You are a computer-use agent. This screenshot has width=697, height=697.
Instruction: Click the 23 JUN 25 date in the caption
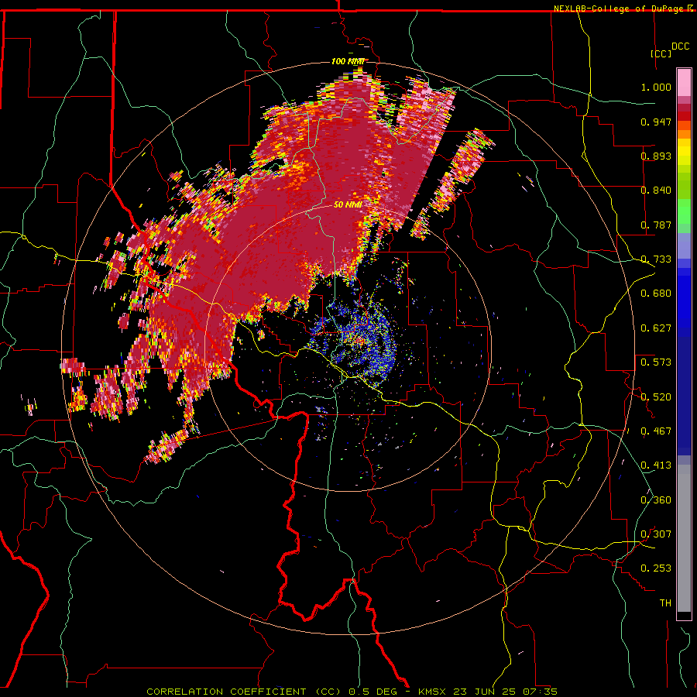[x=485, y=692]
